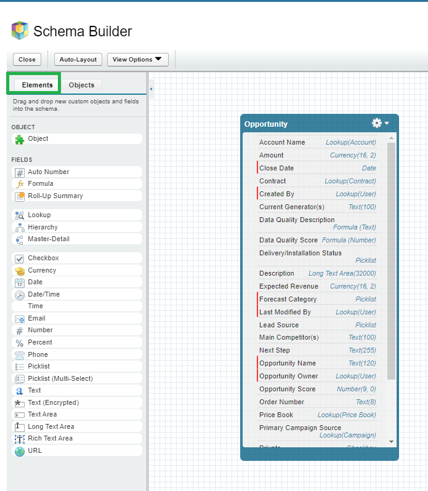
Task: Click the Close button
Action: click(27, 60)
